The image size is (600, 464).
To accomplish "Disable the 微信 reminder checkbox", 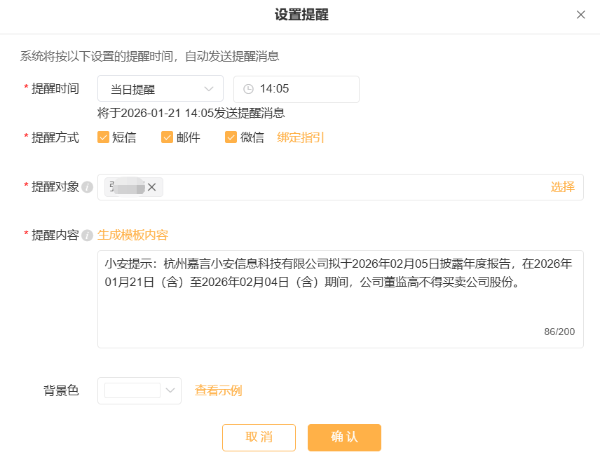I will point(231,137).
